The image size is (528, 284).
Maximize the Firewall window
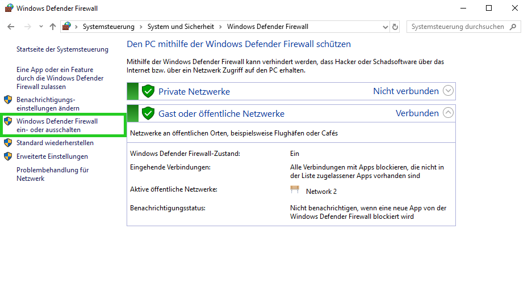[489, 8]
